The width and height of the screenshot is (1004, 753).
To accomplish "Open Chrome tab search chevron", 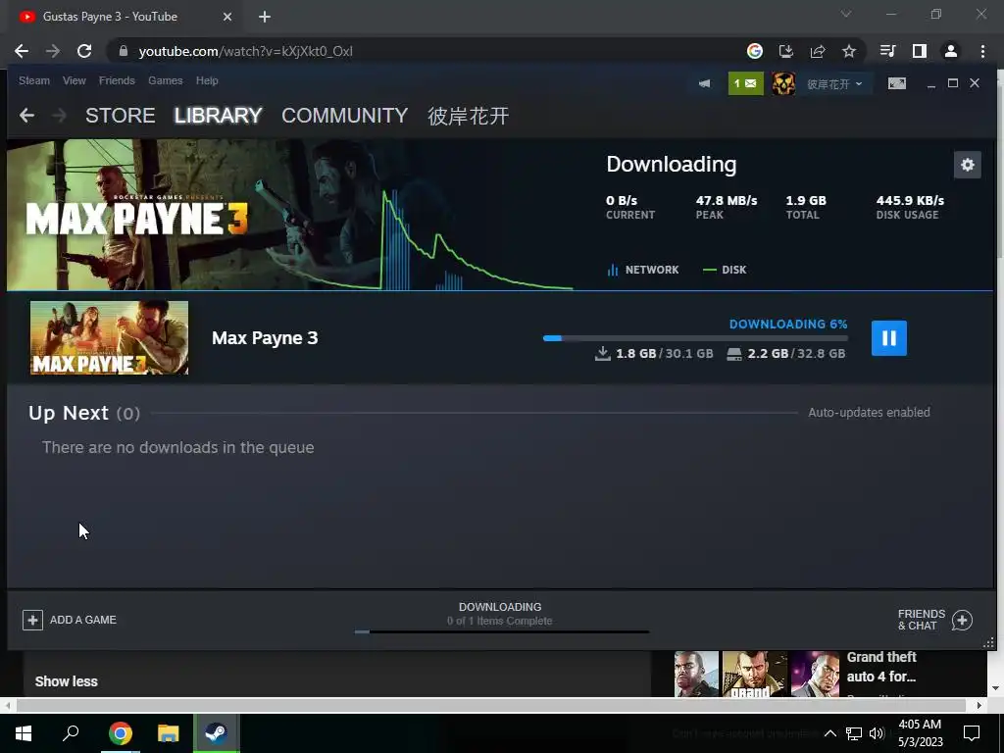I will tap(846, 14).
